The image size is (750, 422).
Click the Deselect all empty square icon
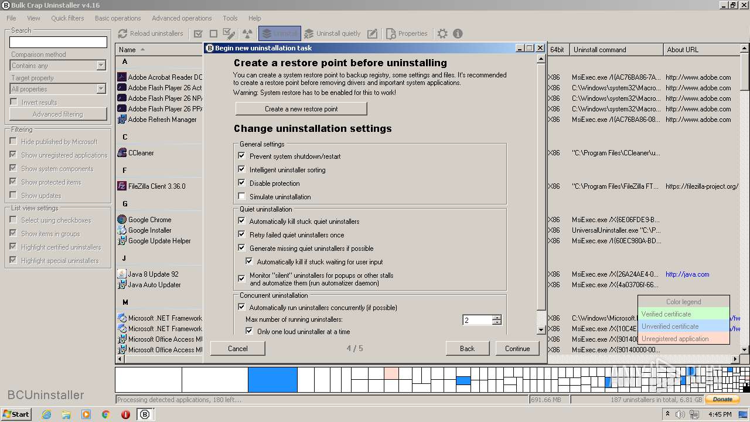[x=213, y=33]
